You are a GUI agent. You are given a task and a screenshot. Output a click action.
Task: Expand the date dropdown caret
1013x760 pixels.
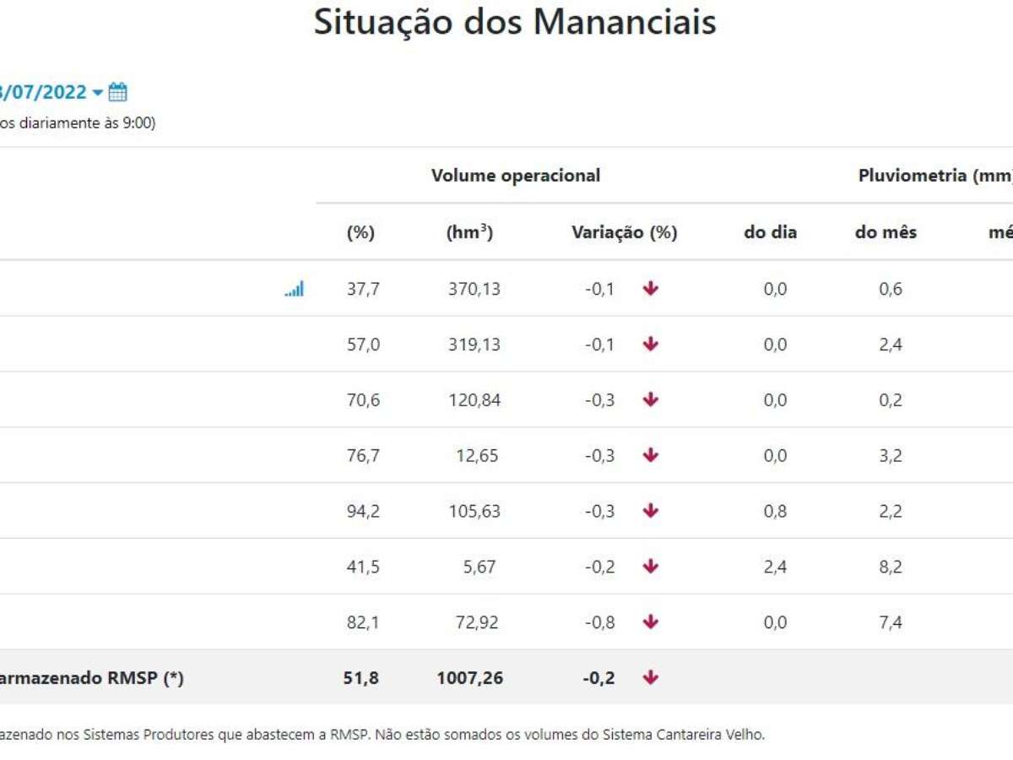tap(98, 92)
